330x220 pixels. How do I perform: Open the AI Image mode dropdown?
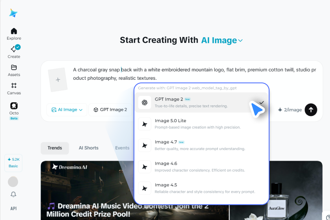(x=67, y=110)
